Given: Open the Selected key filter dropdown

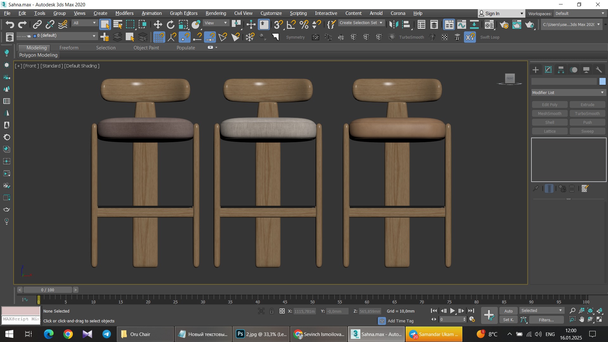Looking at the screenshot, I should click(541, 310).
